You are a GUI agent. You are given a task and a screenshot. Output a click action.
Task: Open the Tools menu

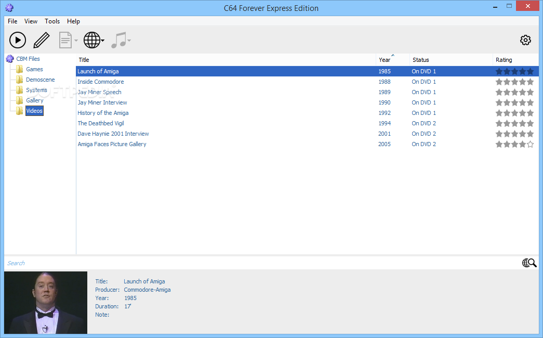pyautogui.click(x=52, y=21)
